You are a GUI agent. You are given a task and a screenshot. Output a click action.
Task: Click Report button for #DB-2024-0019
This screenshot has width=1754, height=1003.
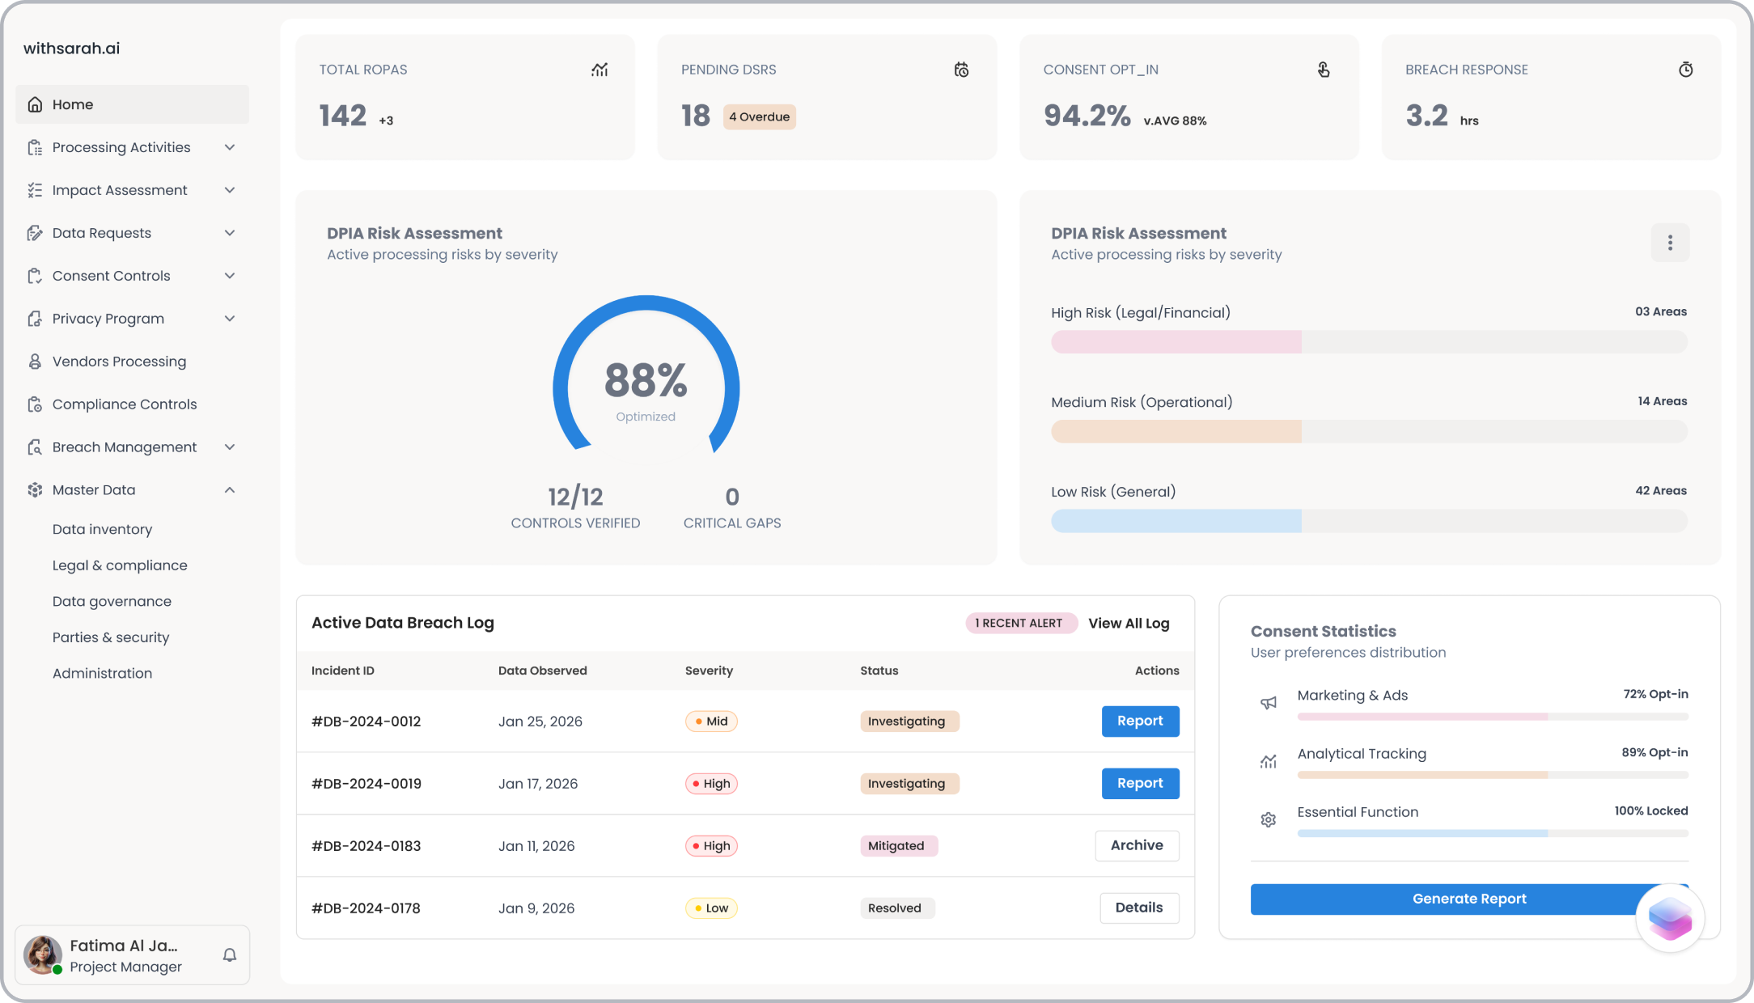1140,783
